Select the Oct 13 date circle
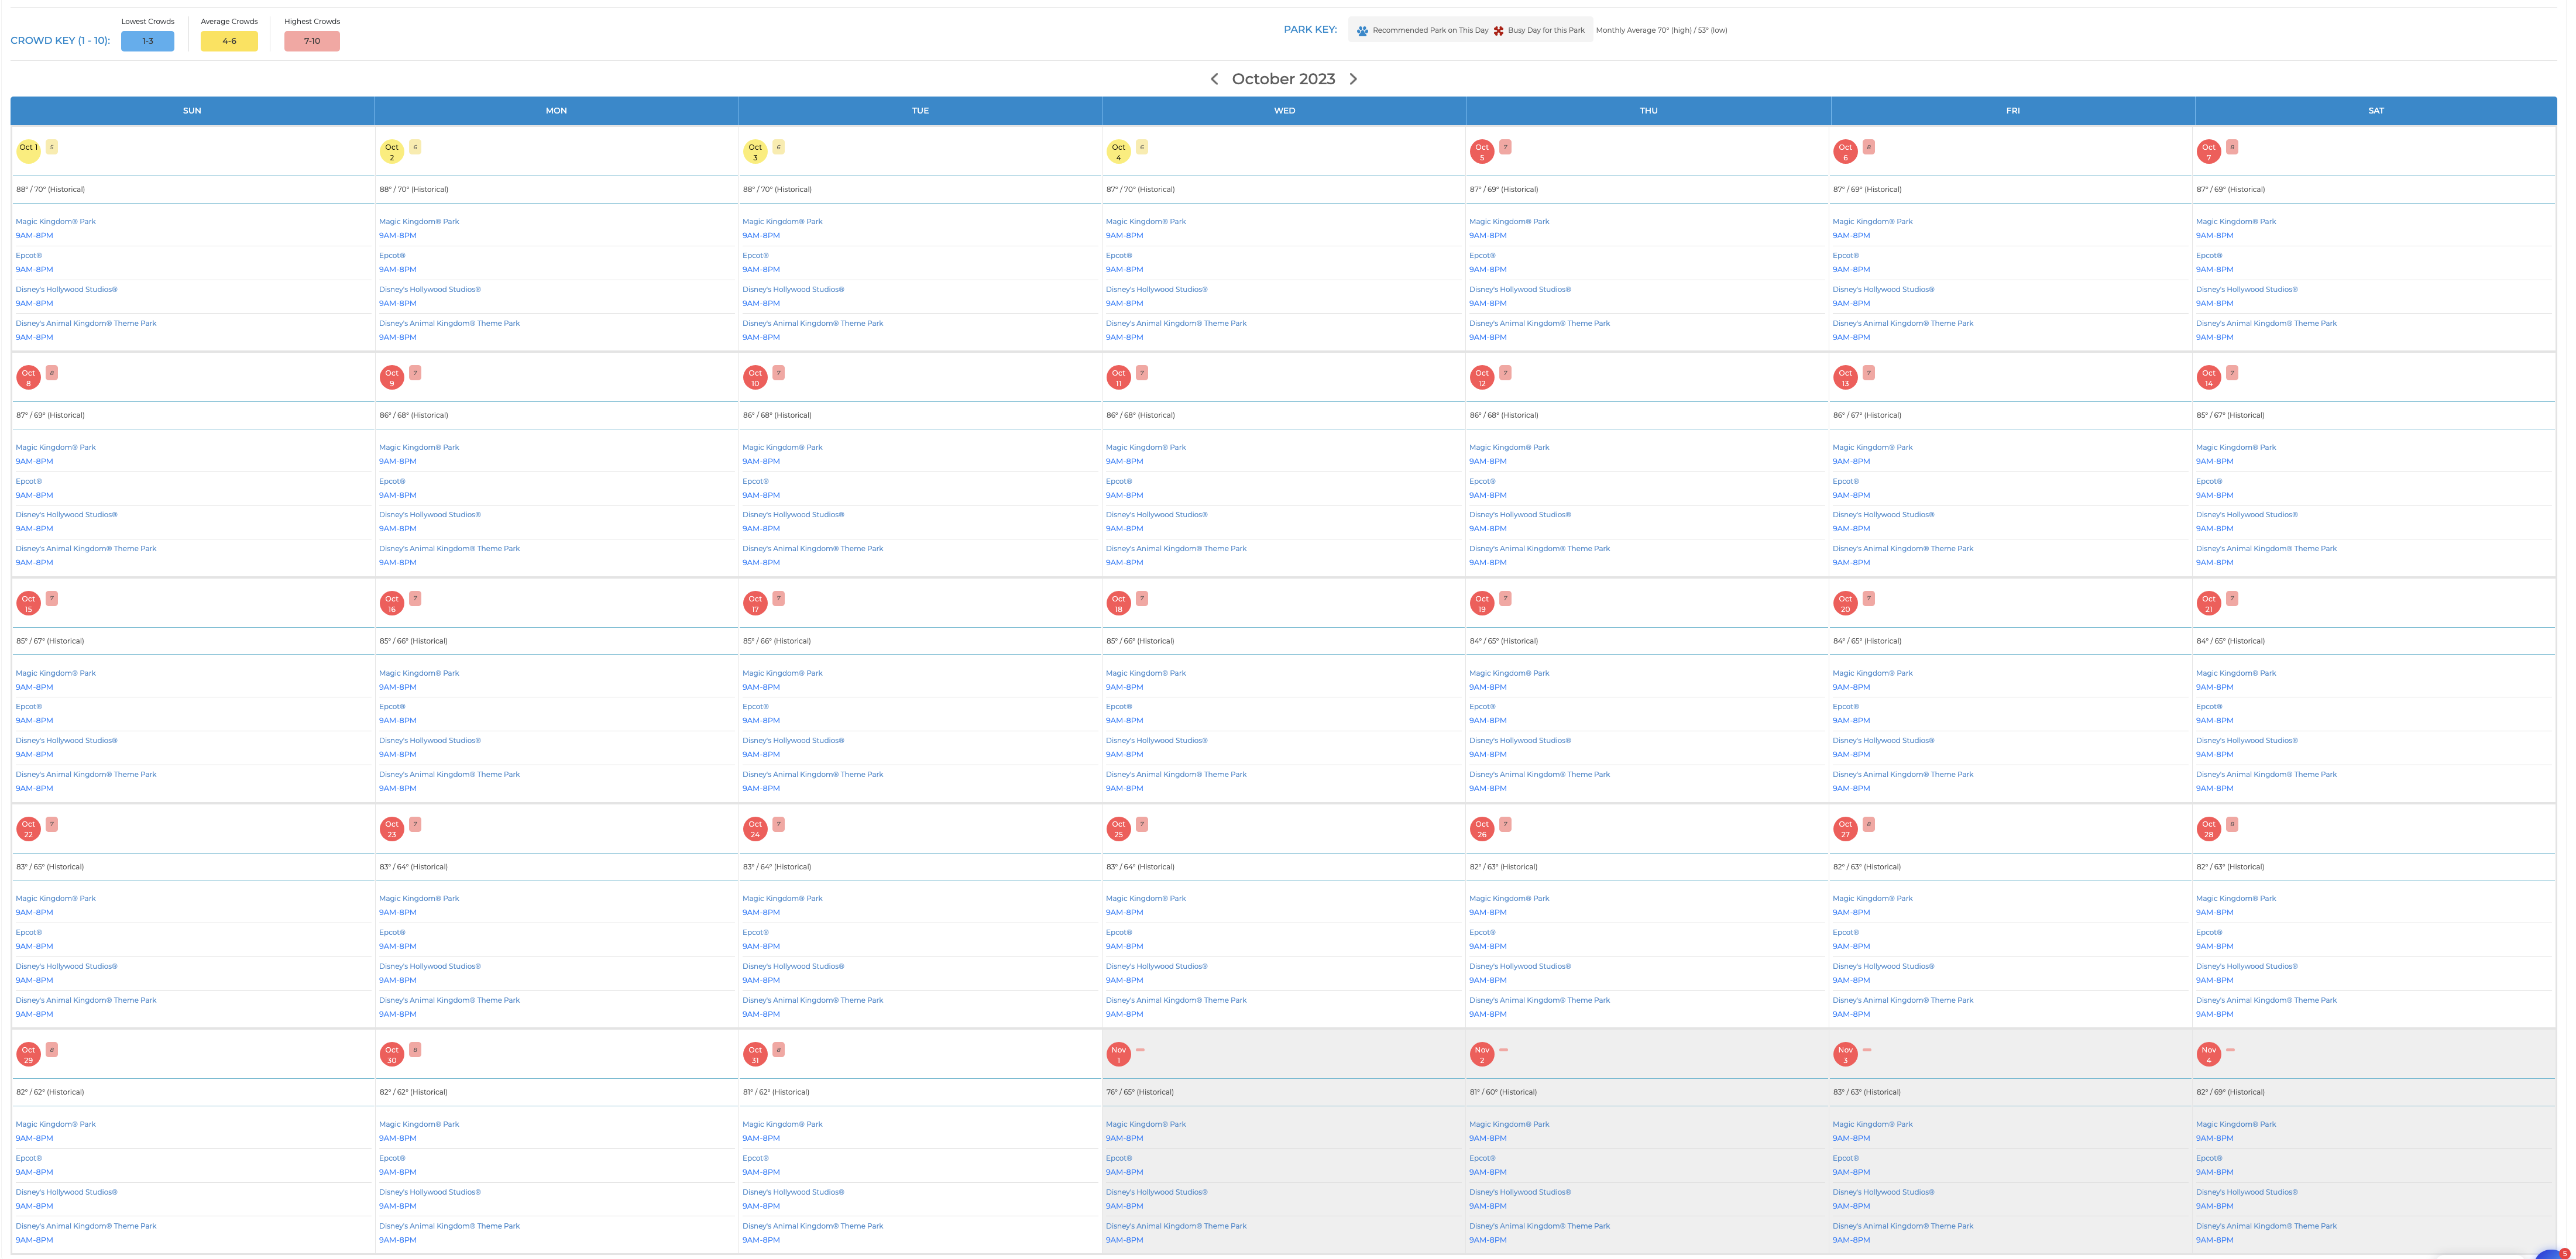 (x=1845, y=377)
